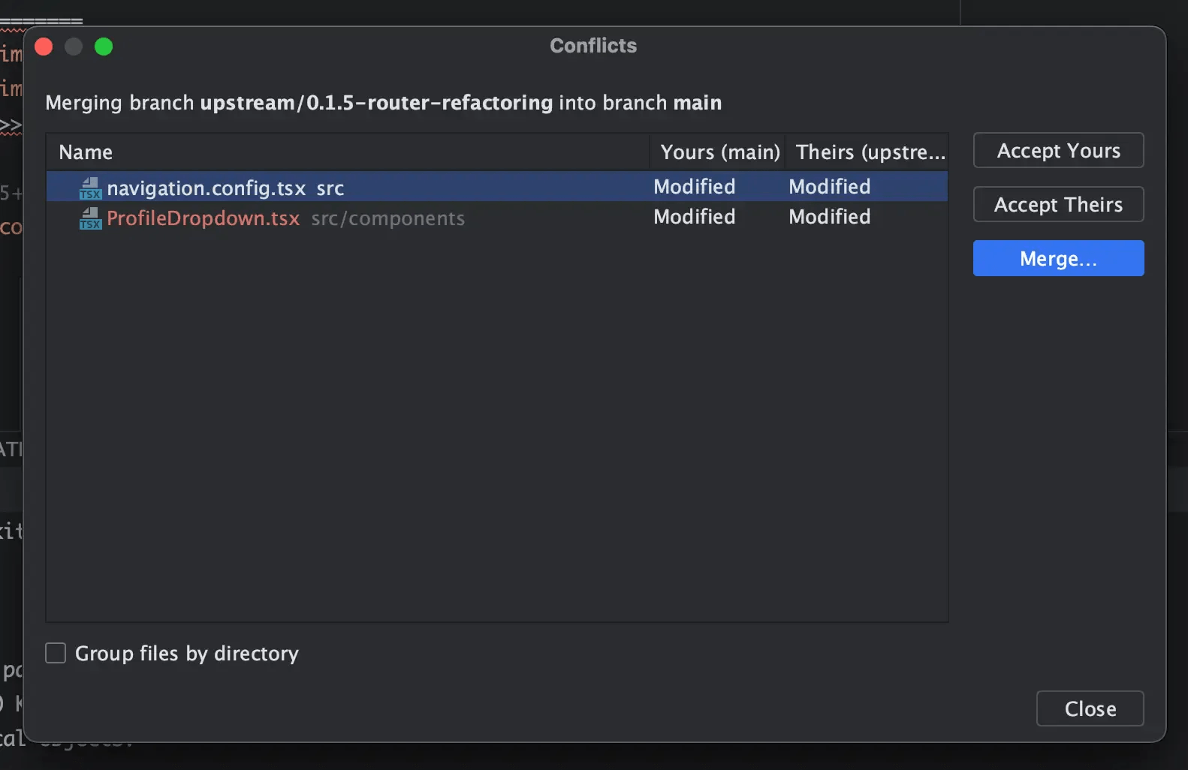Click the Accept Yours button

1058,151
